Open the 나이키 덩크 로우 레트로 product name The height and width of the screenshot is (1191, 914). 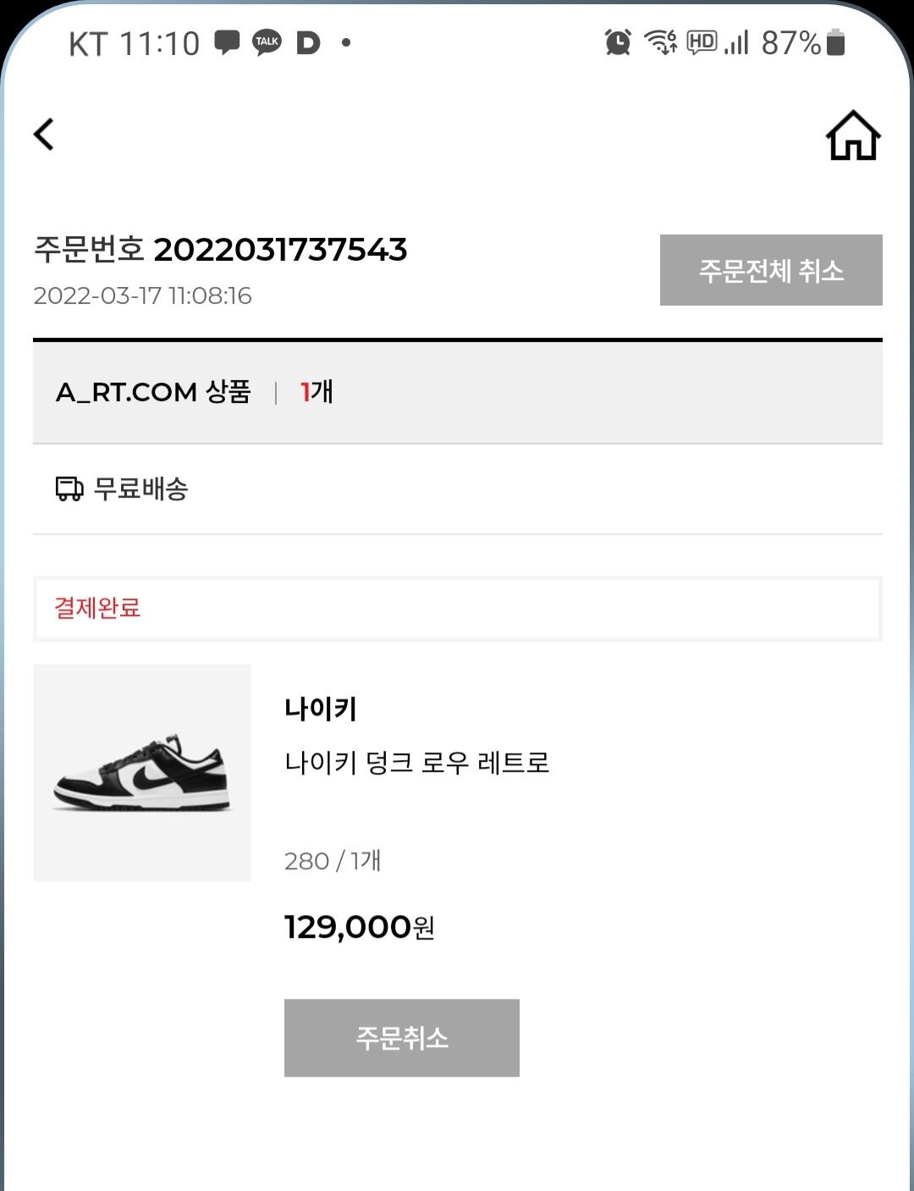[x=417, y=763]
